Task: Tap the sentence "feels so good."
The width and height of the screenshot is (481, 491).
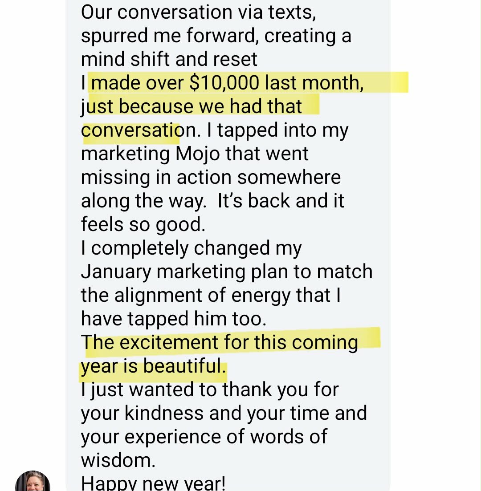Action: coord(143,224)
